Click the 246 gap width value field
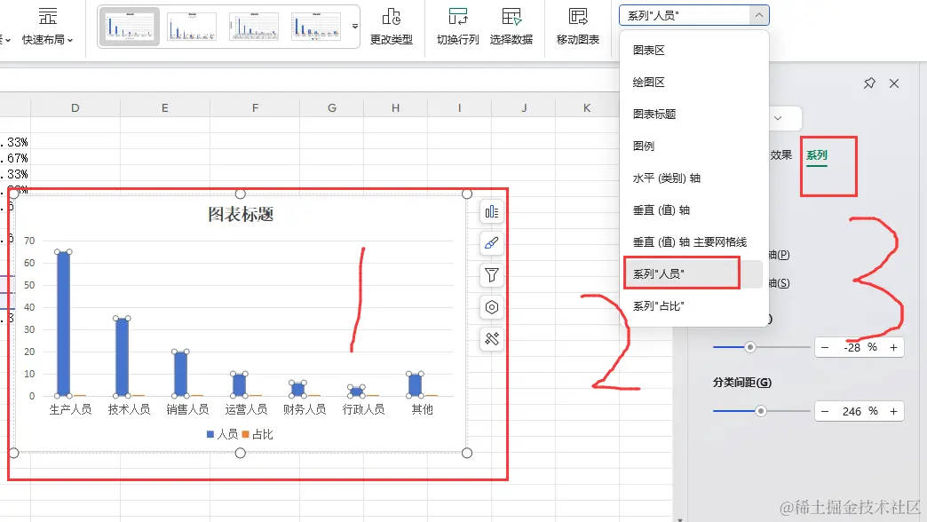 point(852,411)
